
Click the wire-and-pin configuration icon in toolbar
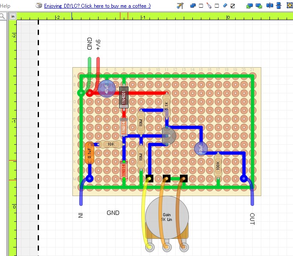(x=180, y=6)
